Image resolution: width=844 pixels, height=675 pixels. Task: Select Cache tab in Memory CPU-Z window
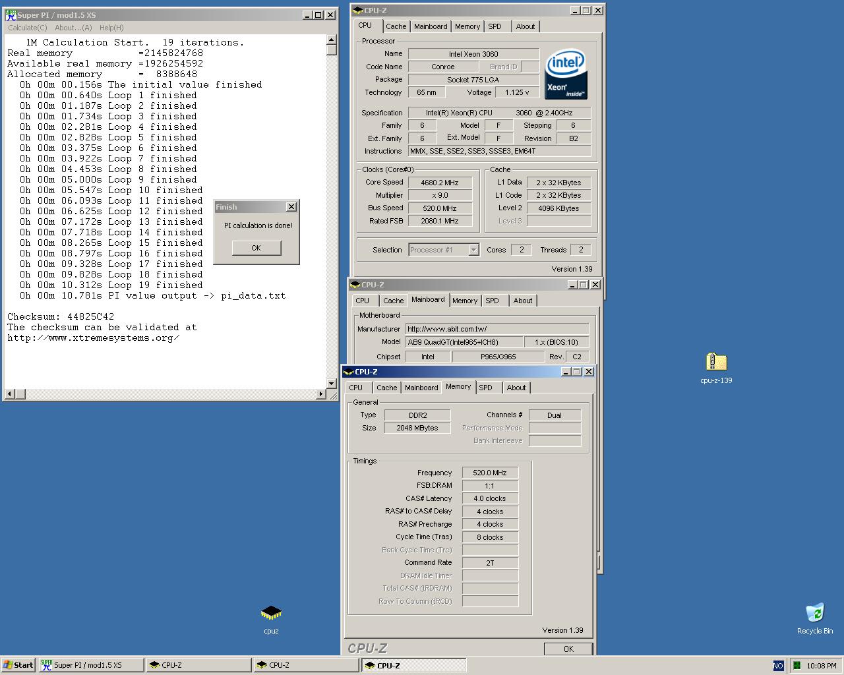(386, 388)
